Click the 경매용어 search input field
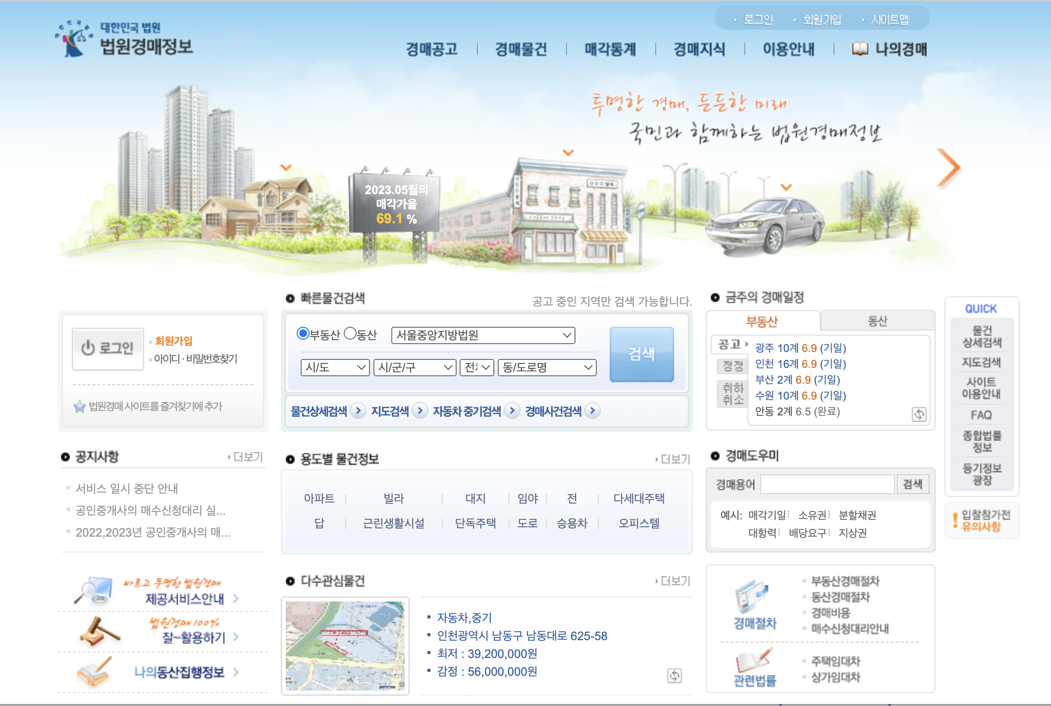Screen dimensions: 1051x706 click(x=827, y=484)
